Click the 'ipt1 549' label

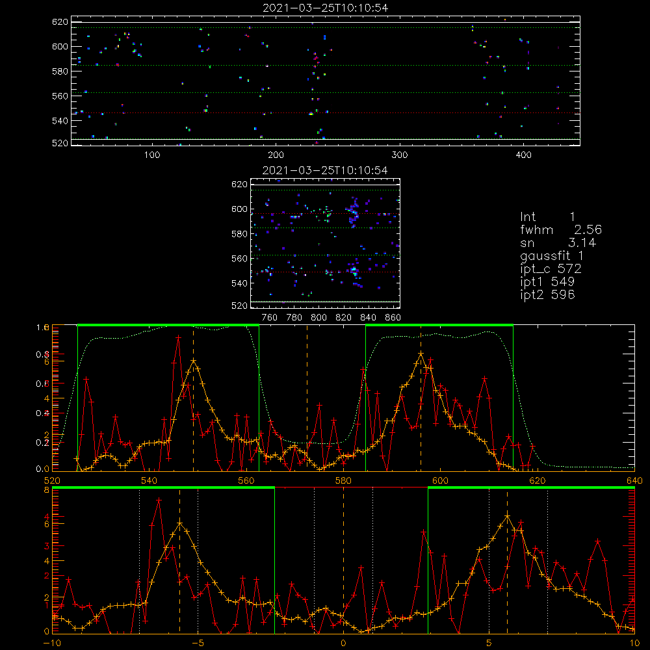tap(547, 282)
